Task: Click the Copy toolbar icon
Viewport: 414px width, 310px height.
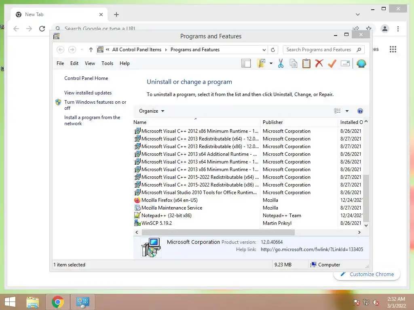Action: [294, 63]
